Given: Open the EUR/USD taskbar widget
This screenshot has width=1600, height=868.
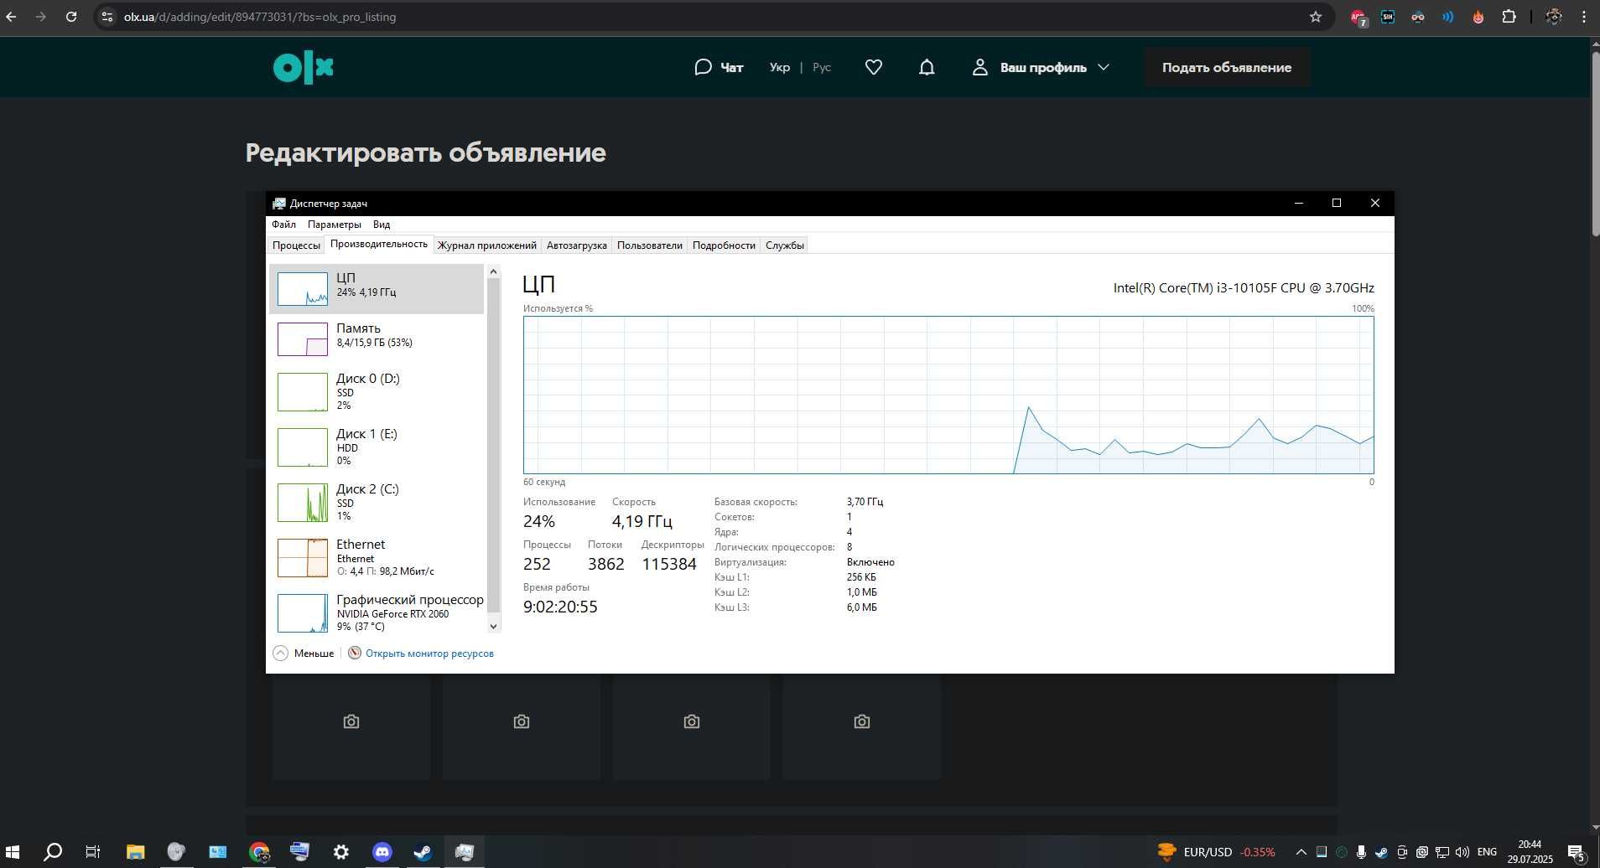Looking at the screenshot, I should tap(1217, 852).
